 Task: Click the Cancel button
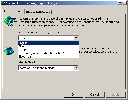(95, 95)
